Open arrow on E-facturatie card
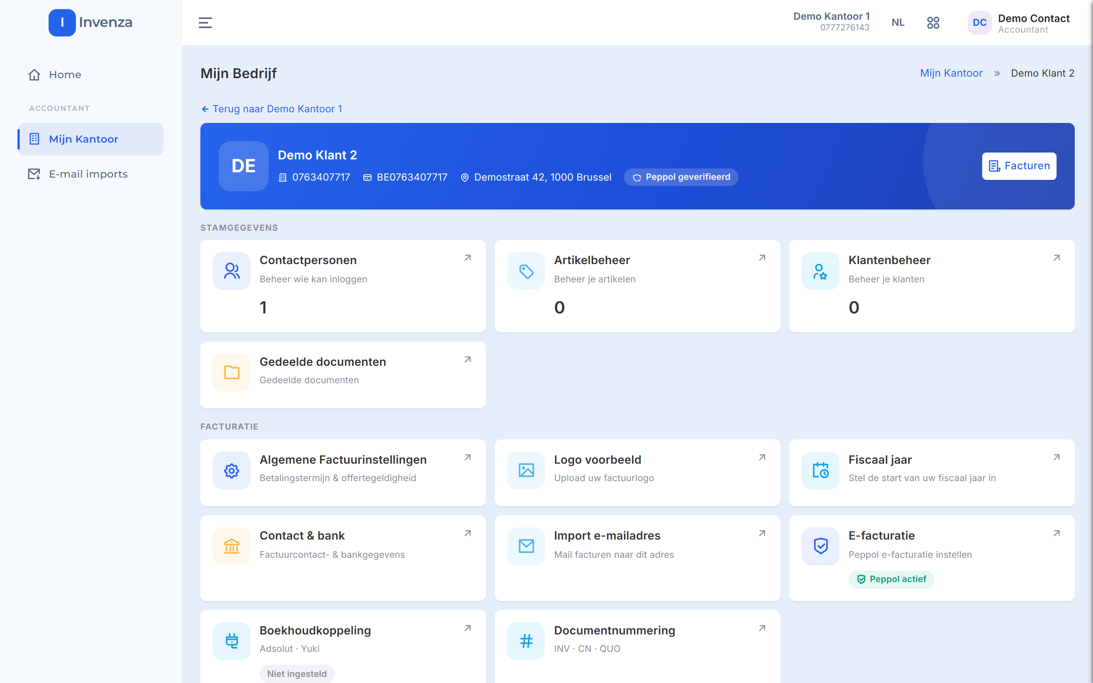 pyautogui.click(x=1057, y=533)
